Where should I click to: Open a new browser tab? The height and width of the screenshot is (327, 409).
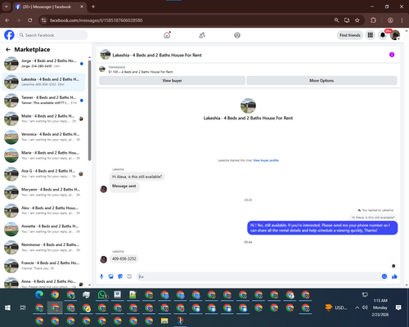[93, 7]
